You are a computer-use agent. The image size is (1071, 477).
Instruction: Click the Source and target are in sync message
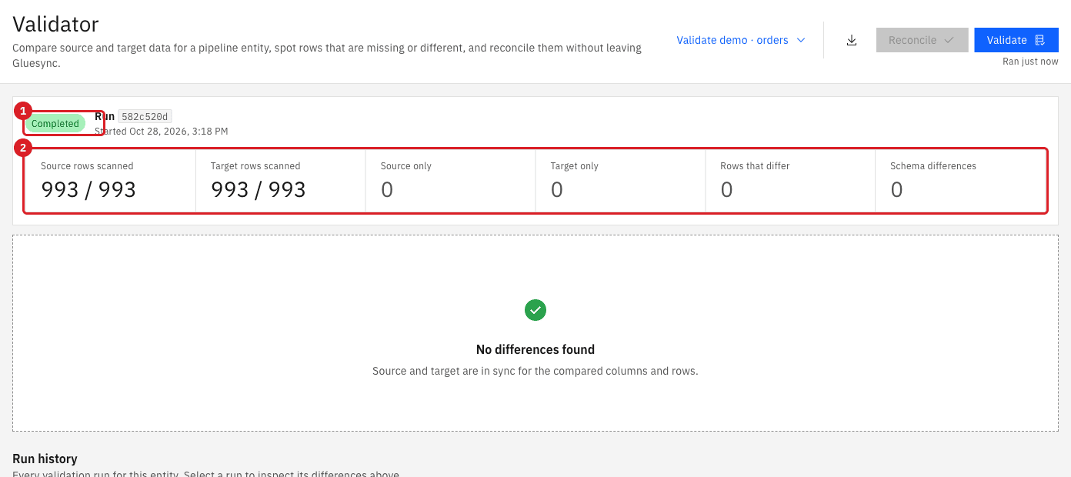click(535, 371)
